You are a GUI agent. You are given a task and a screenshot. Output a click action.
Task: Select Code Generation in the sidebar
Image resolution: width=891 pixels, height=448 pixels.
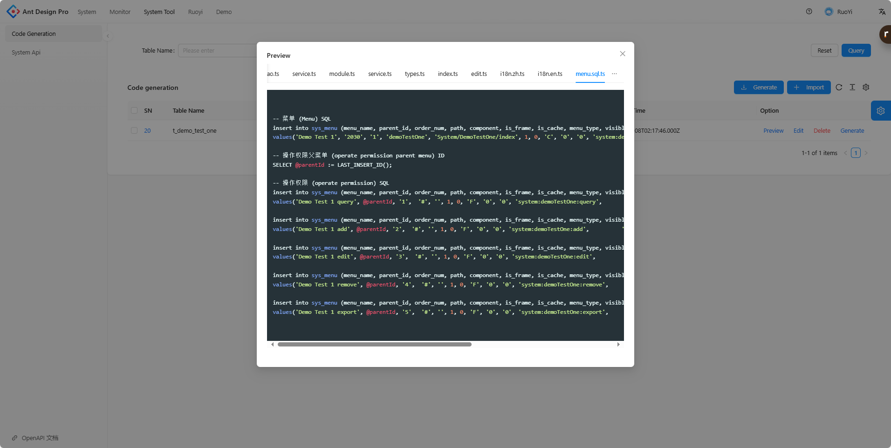coord(53,34)
